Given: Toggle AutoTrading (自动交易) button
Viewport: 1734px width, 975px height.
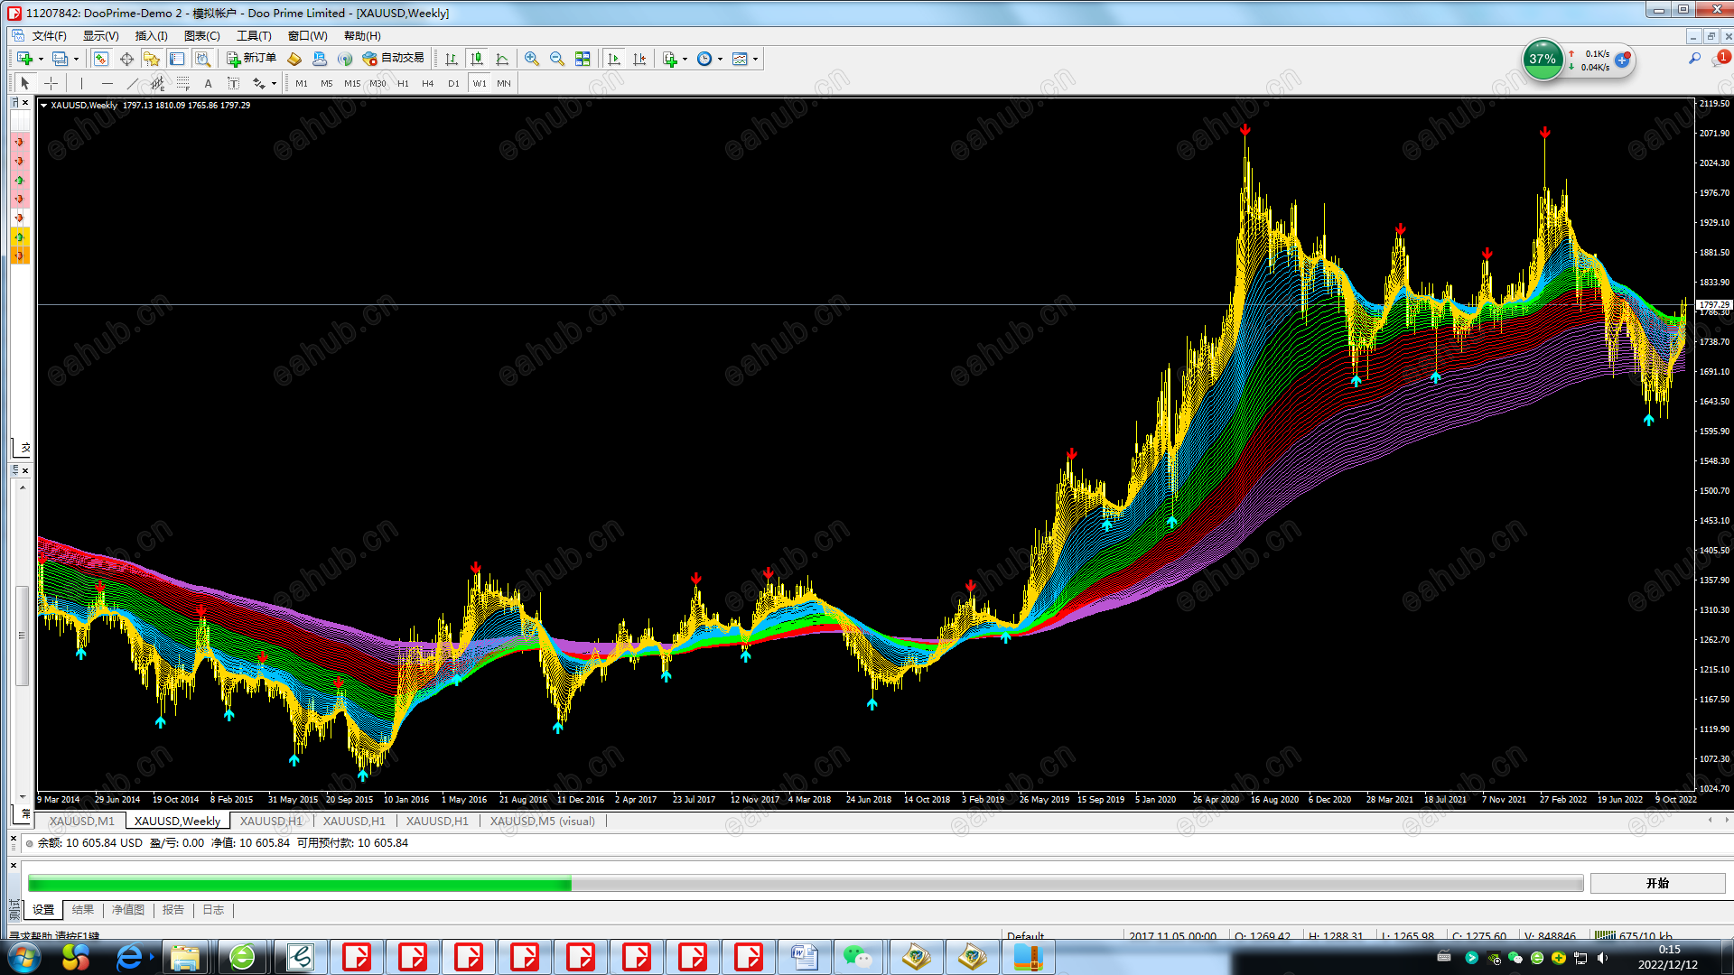Looking at the screenshot, I should pos(393,59).
